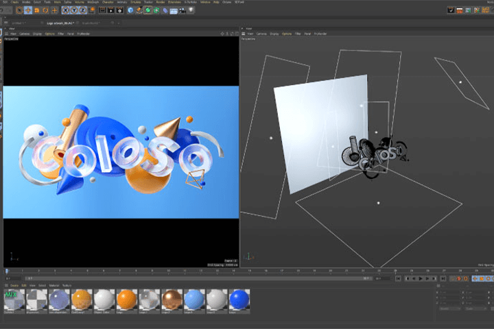Image resolution: width=494 pixels, height=329 pixels.
Task: Select the checkered material thumbnail
Action: pos(37,302)
